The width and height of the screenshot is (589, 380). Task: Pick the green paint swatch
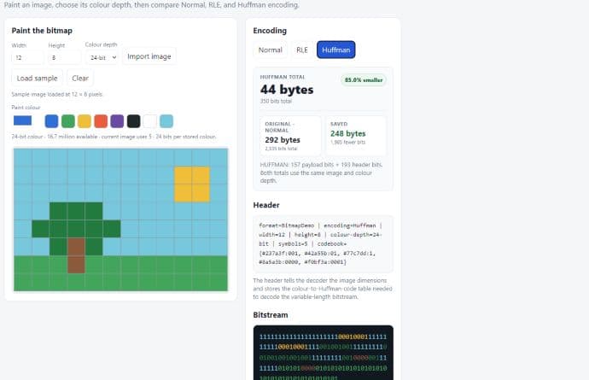[68, 121]
